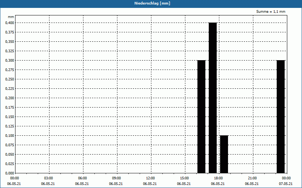Screen dimensions: 302x188
Task: Select the 0,075 y-axis value
Action: (10, 145)
